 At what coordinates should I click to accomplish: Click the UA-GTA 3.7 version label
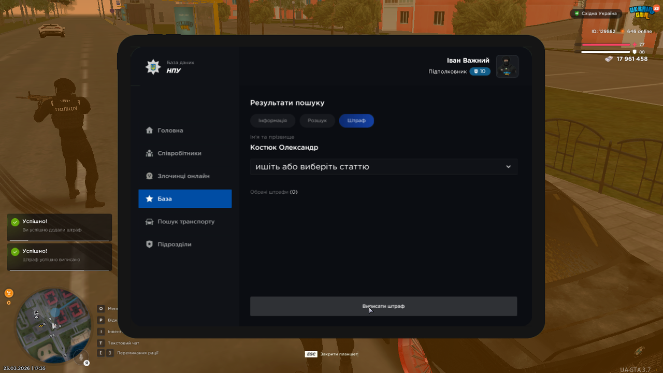635,369
